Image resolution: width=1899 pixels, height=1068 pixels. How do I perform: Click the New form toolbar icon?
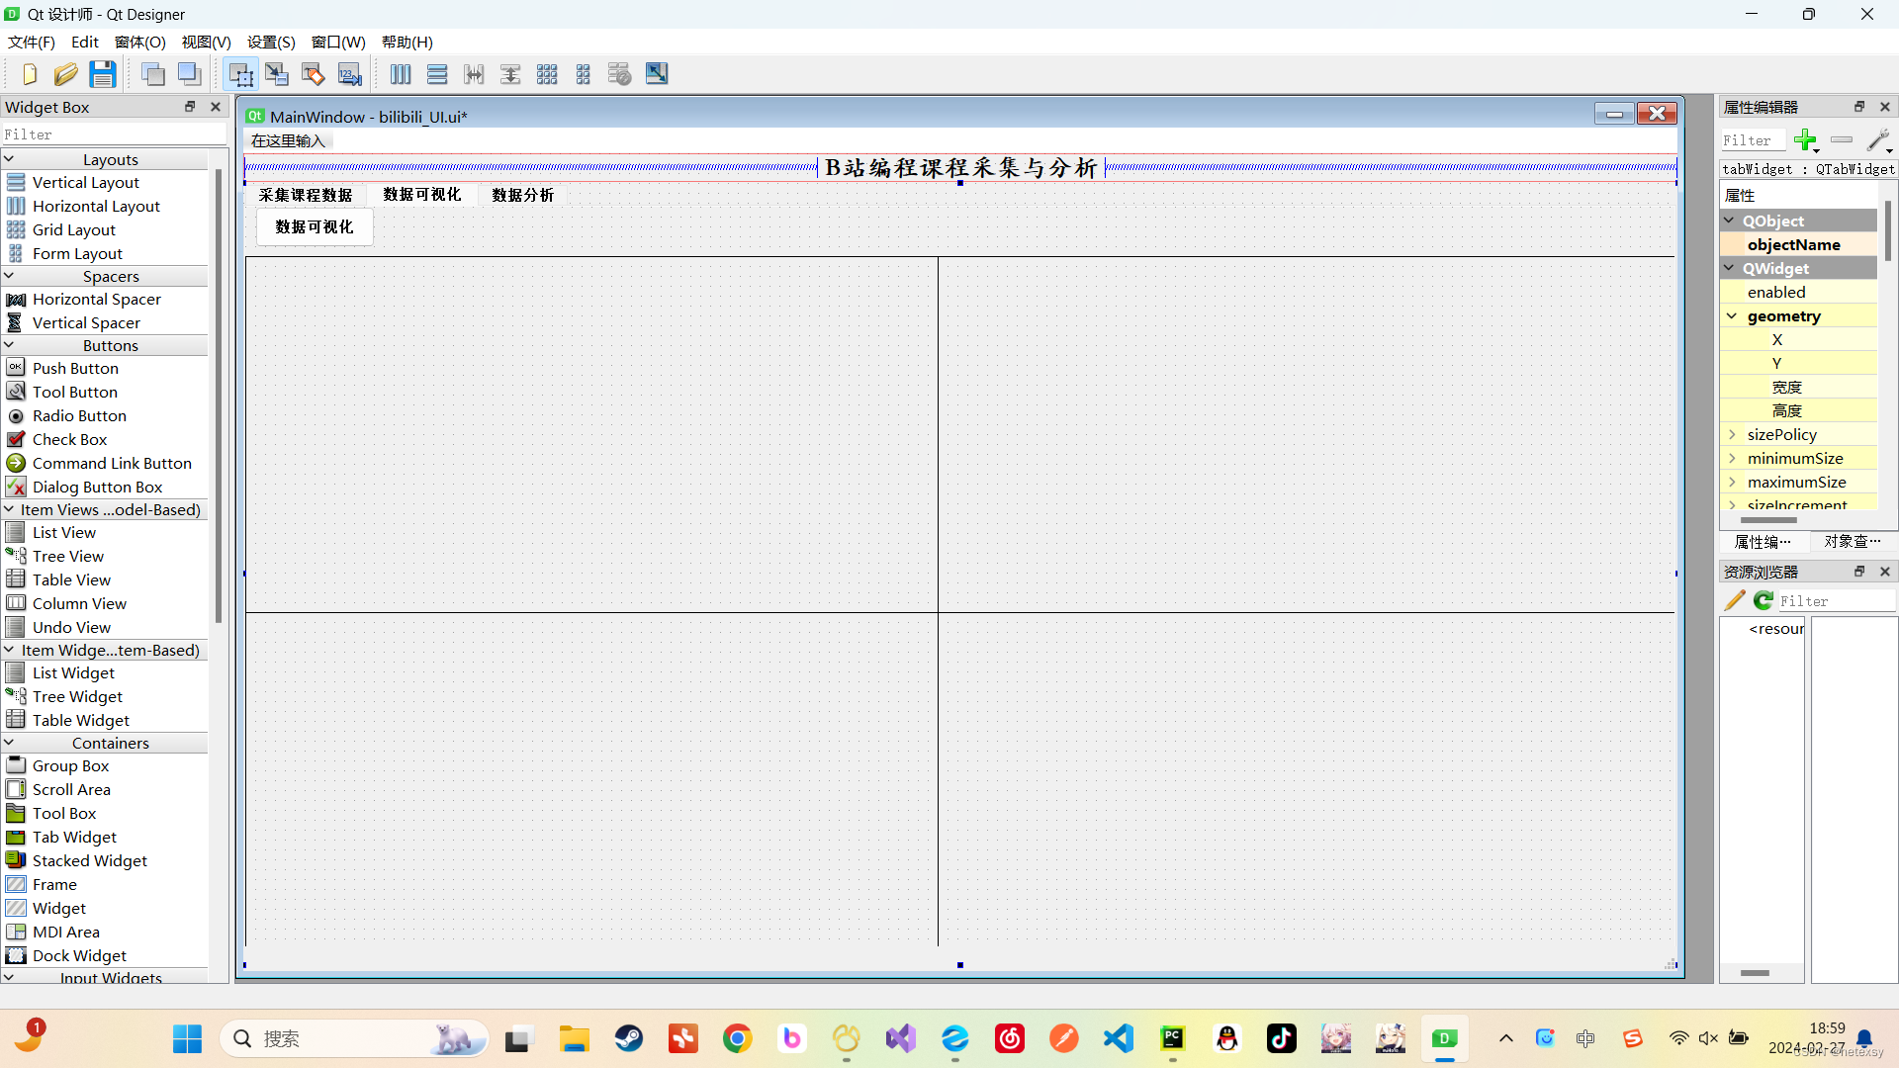point(30,74)
